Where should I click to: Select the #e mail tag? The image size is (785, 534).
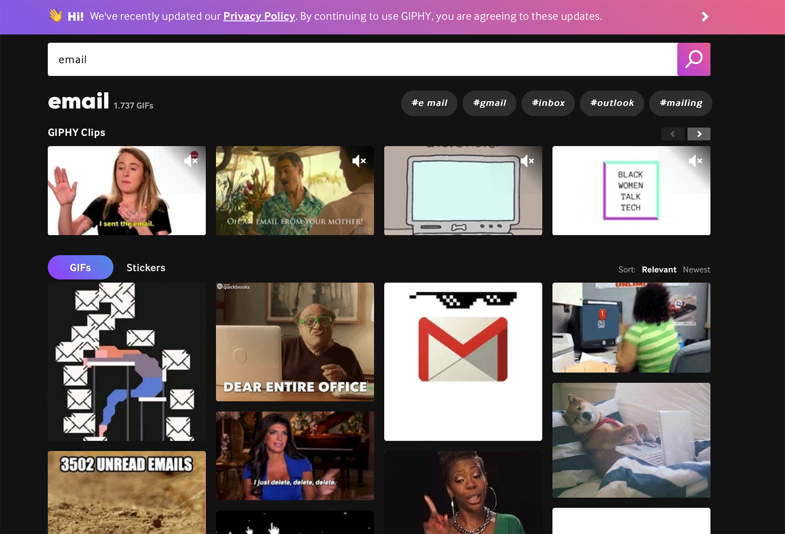(429, 103)
